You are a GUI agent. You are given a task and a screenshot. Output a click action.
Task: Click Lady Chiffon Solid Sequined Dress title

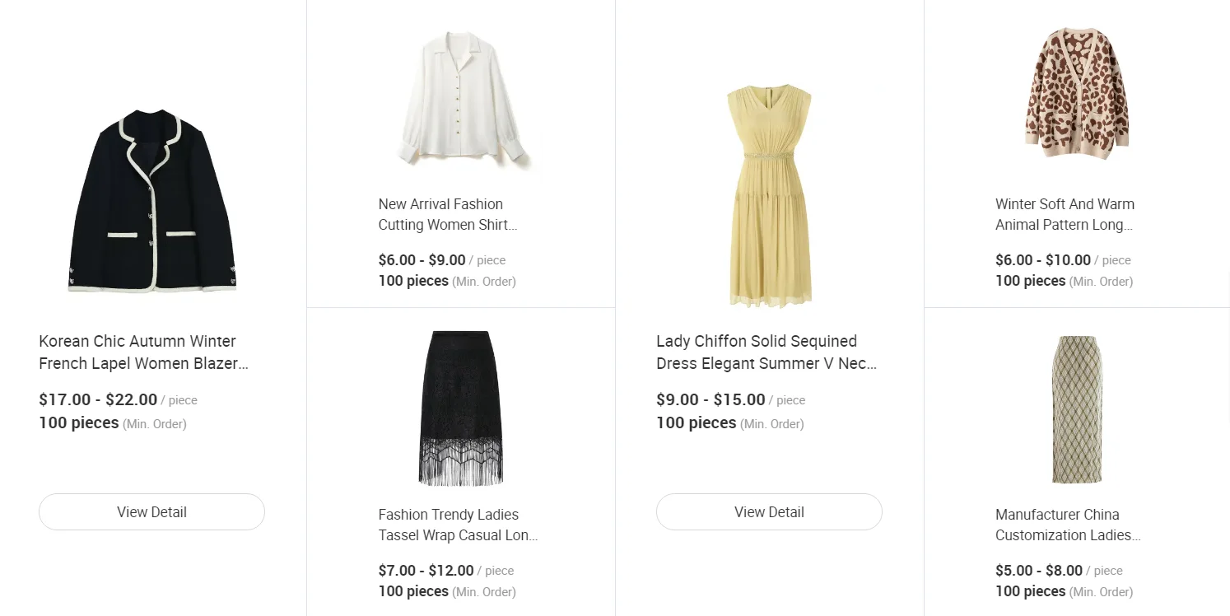click(766, 352)
